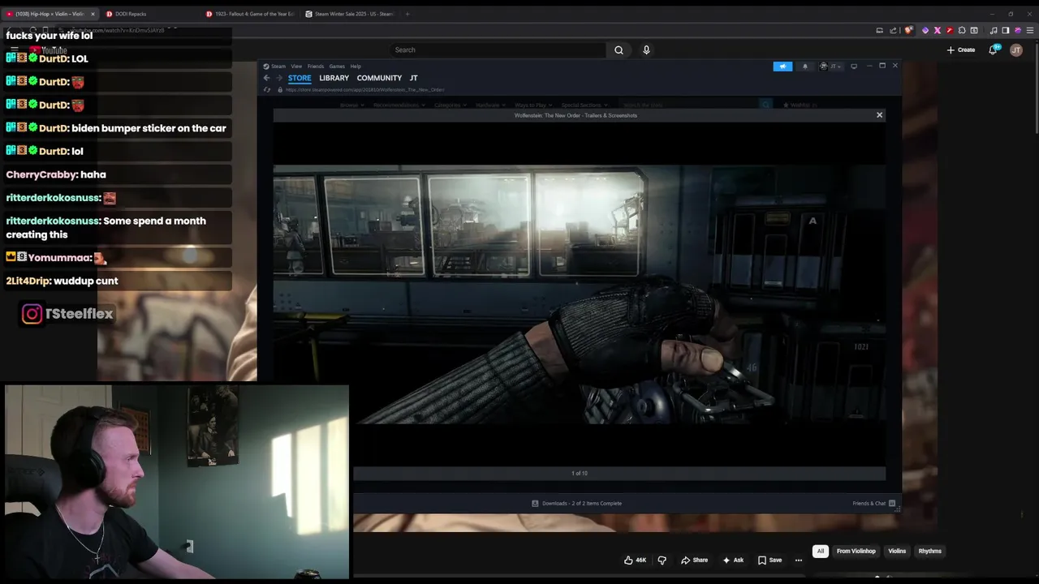Start YouTube voice search with microphone

(646, 50)
